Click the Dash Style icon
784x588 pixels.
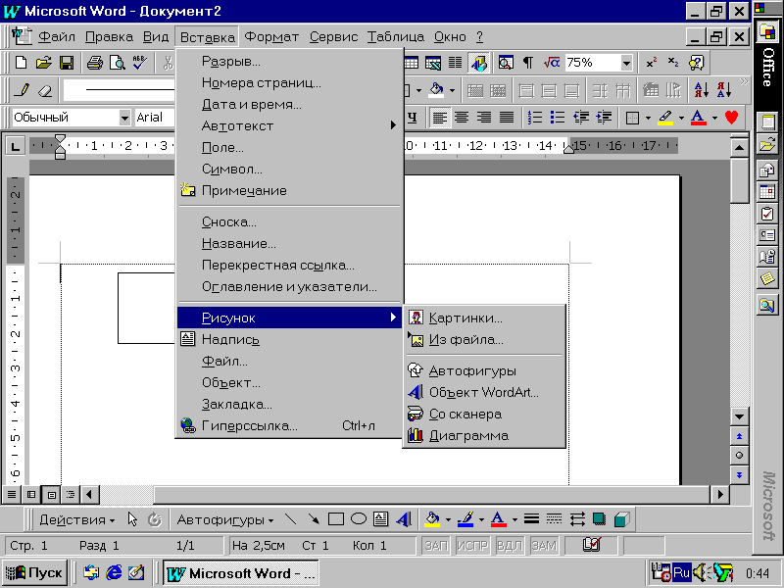click(554, 519)
